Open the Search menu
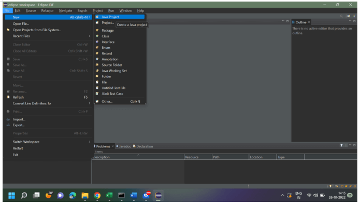361x204 pixels. [x=82, y=10]
